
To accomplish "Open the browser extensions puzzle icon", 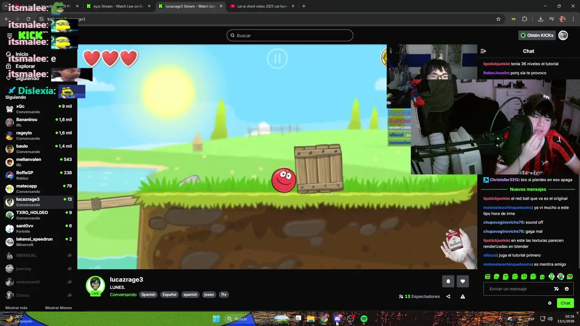I will 525,19.
